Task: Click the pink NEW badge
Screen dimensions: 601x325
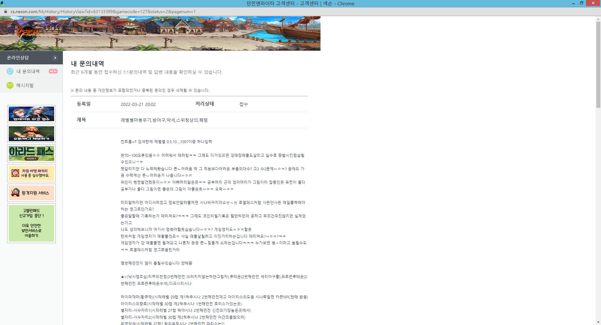Action: [x=53, y=71]
